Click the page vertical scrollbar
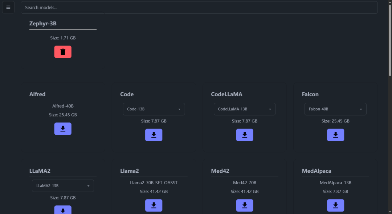The height and width of the screenshot is (214, 392). (x=390, y=40)
